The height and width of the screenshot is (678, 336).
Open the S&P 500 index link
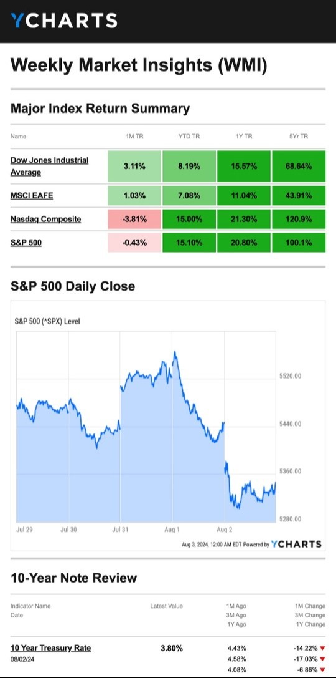(x=26, y=243)
